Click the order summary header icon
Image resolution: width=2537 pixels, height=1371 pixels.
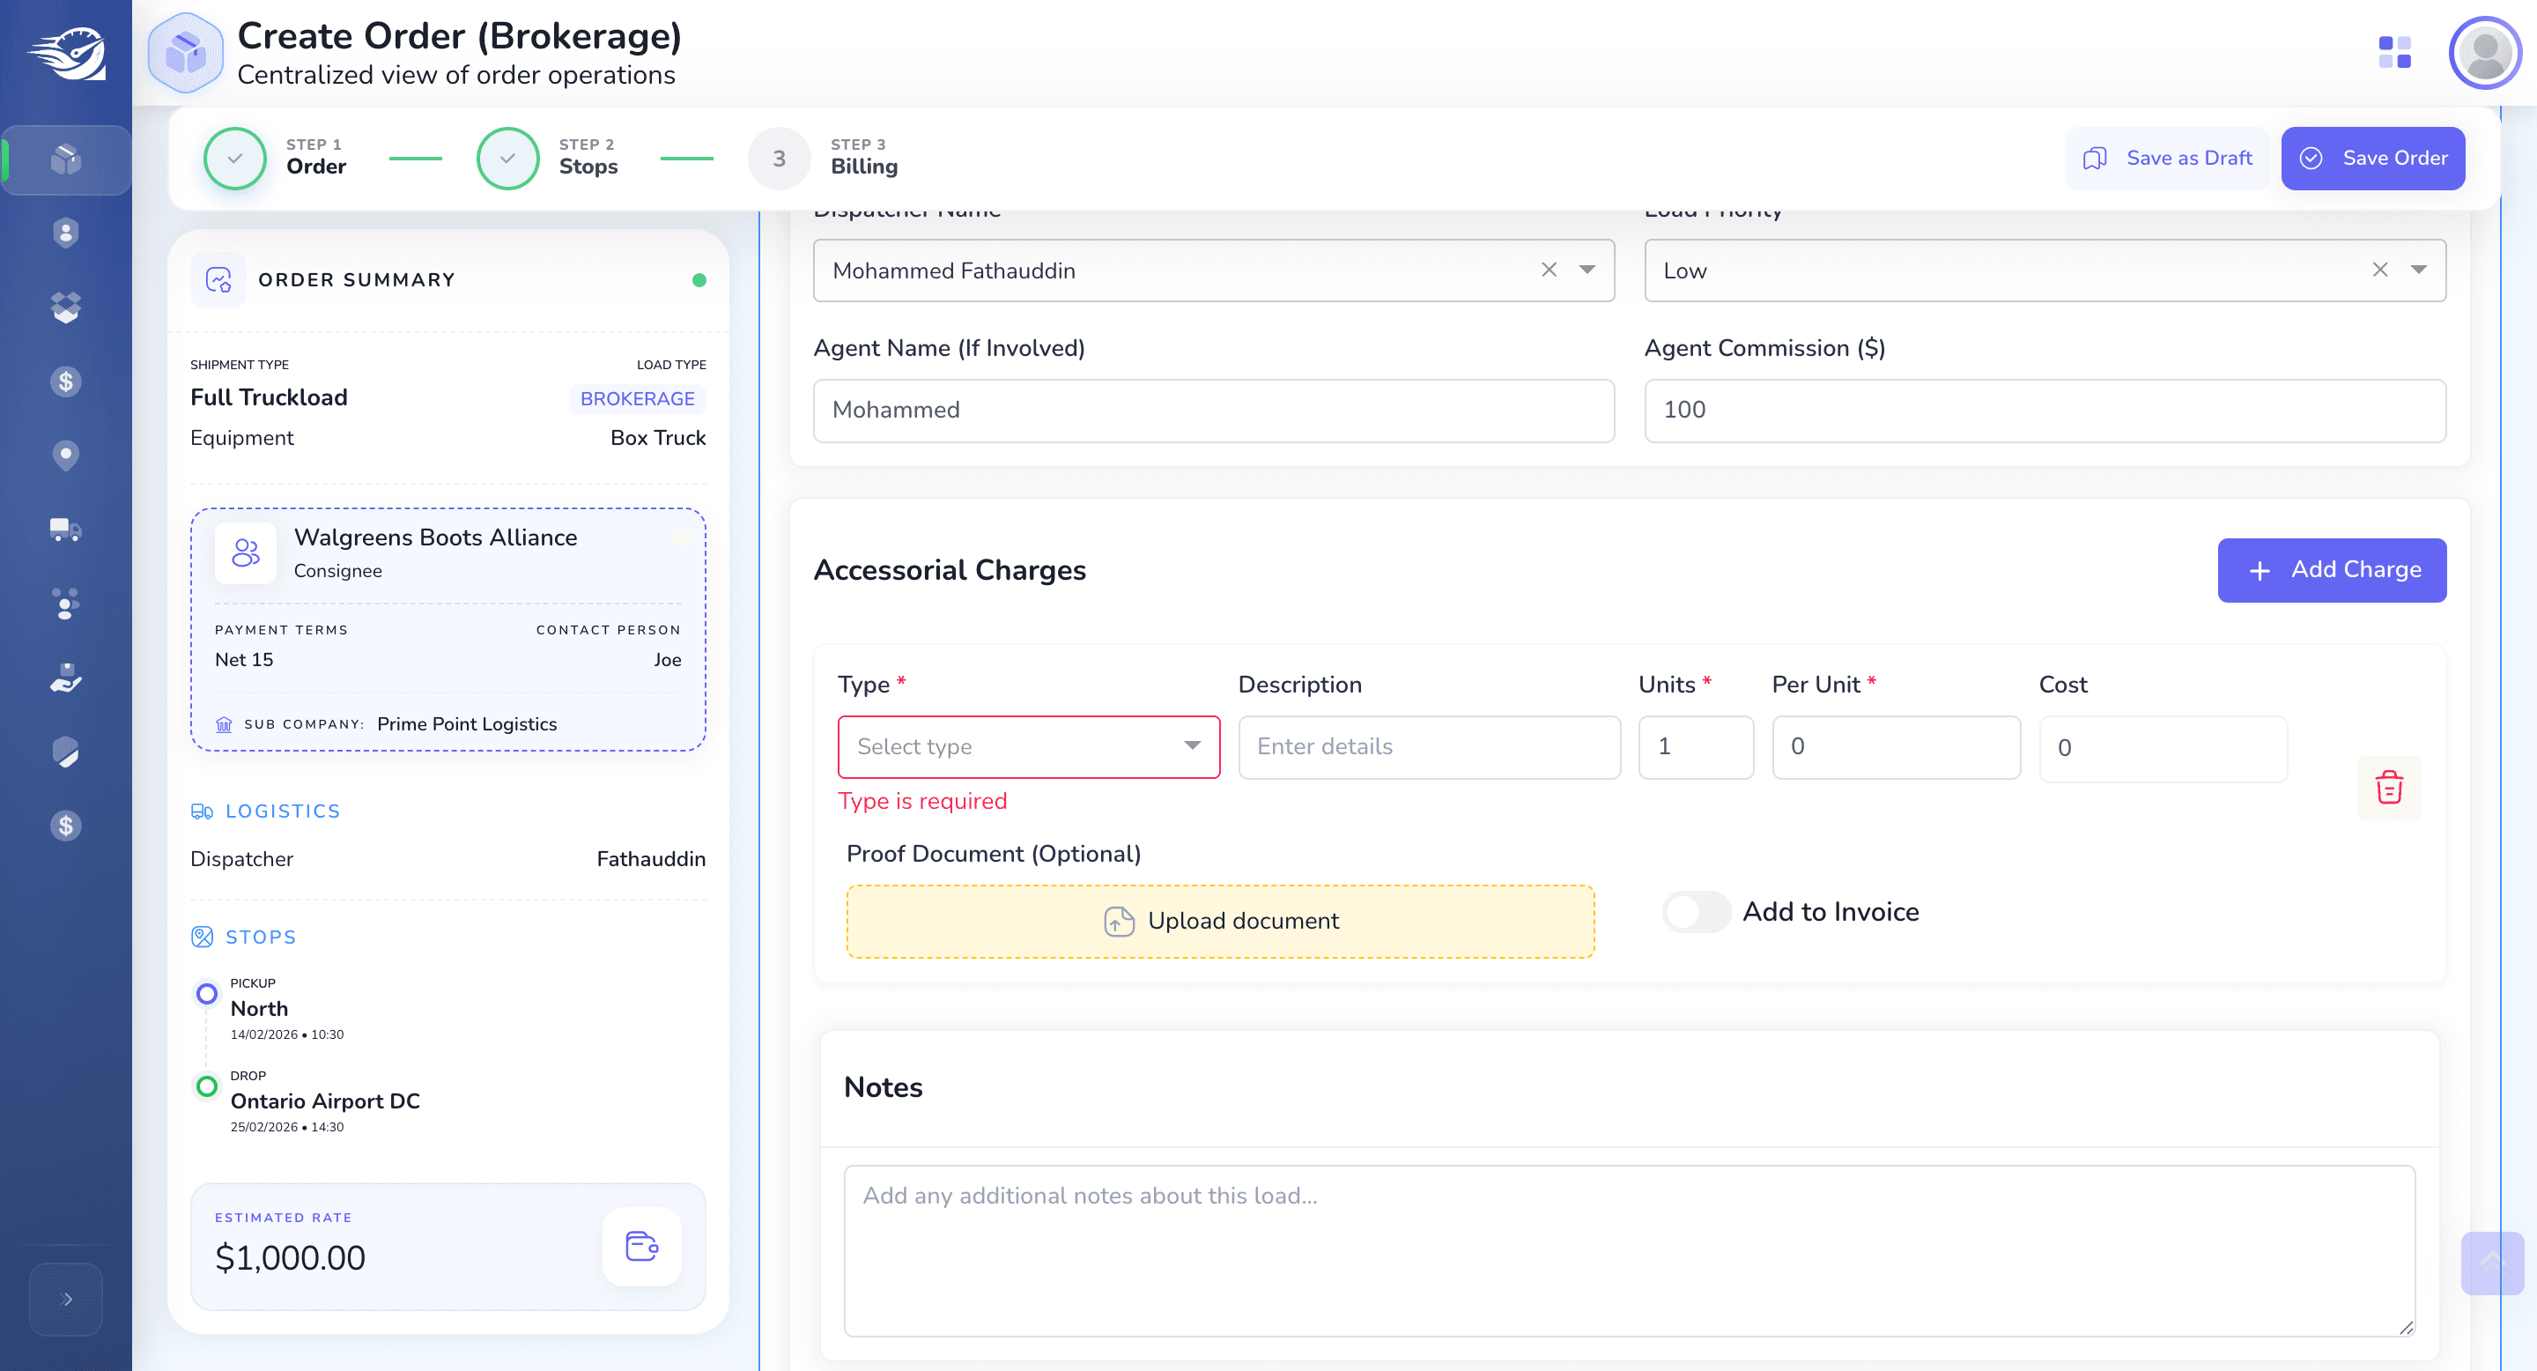pyautogui.click(x=218, y=279)
